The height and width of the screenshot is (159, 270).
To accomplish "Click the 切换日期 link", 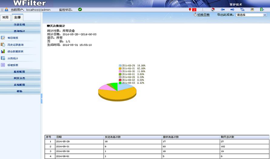I will 203,15.
